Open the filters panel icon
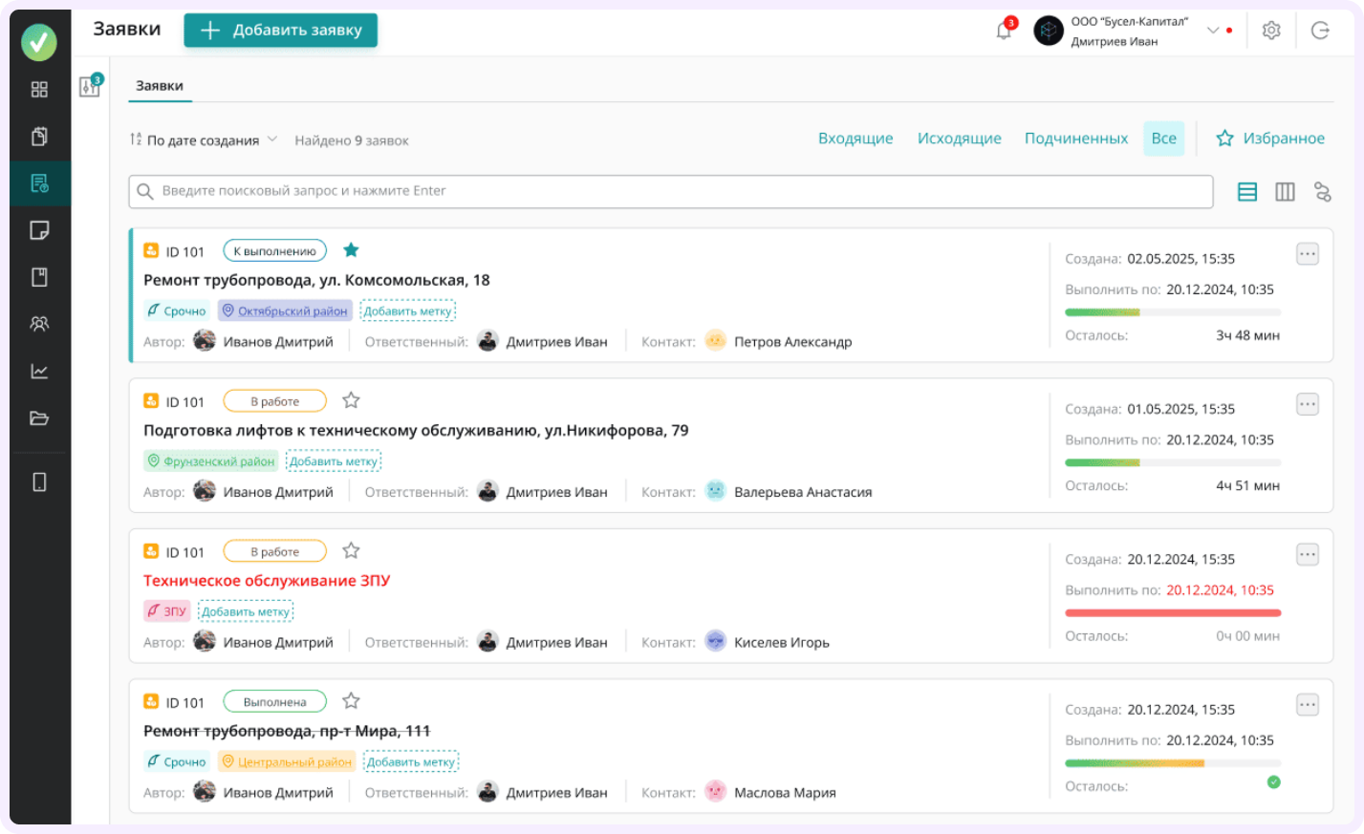 pyautogui.click(x=90, y=87)
